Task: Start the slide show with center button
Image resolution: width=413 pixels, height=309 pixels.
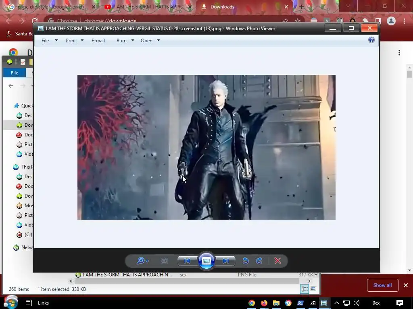Action: pyautogui.click(x=206, y=261)
